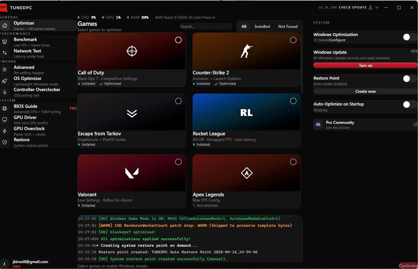Toggle Auto-Optimize on Startup switch
The height and width of the screenshot is (269, 418).
[x=410, y=104]
